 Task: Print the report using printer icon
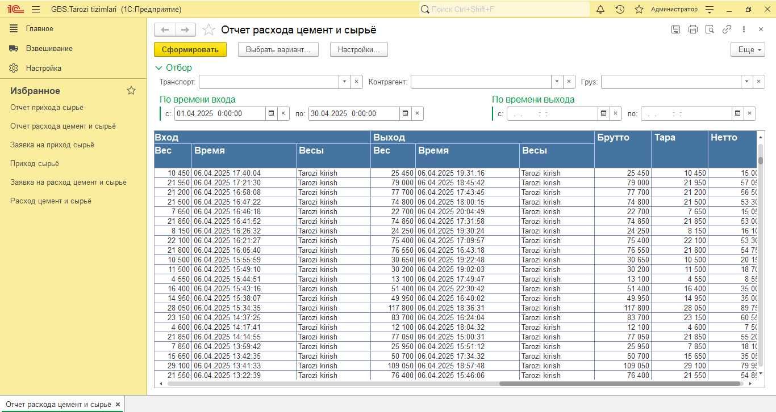(x=692, y=29)
